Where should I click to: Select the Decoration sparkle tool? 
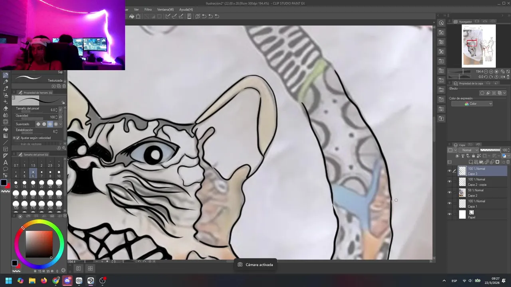tap(6, 101)
